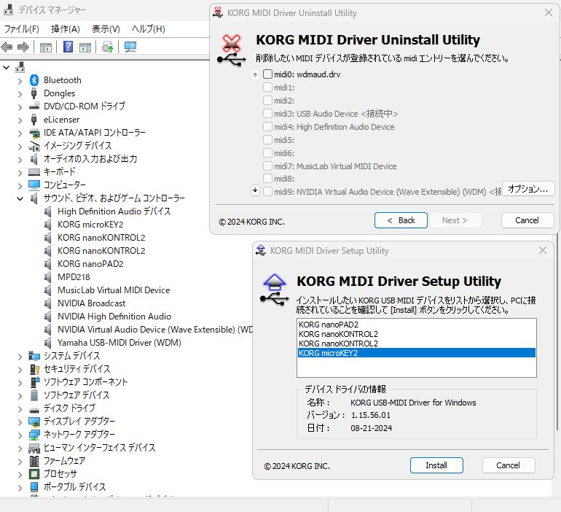Click the オプション... button
Image resolution: width=561 pixels, height=512 pixels.
pyautogui.click(x=528, y=189)
